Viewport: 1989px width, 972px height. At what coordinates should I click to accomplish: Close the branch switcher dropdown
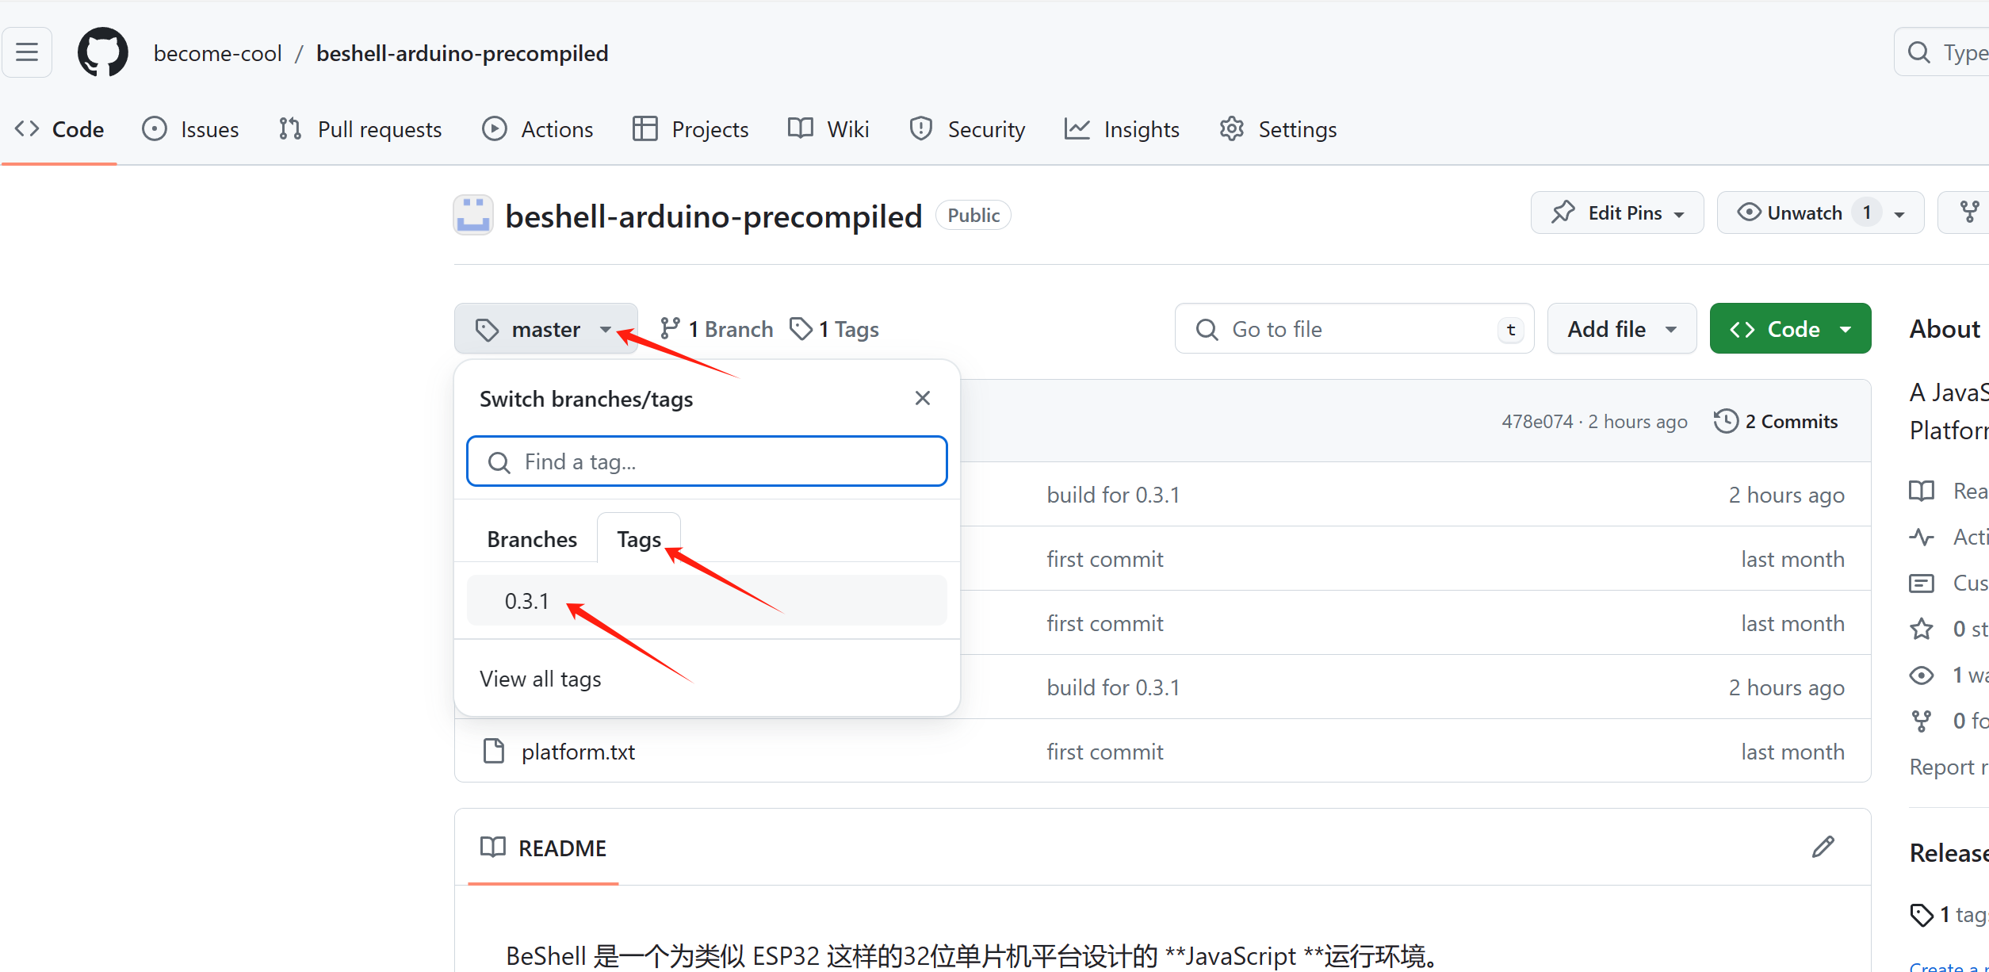click(922, 399)
